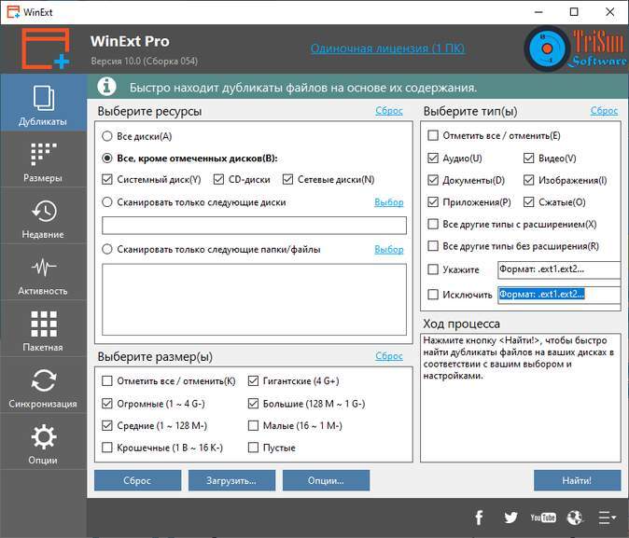Click the Исключить format input field

(x=559, y=295)
